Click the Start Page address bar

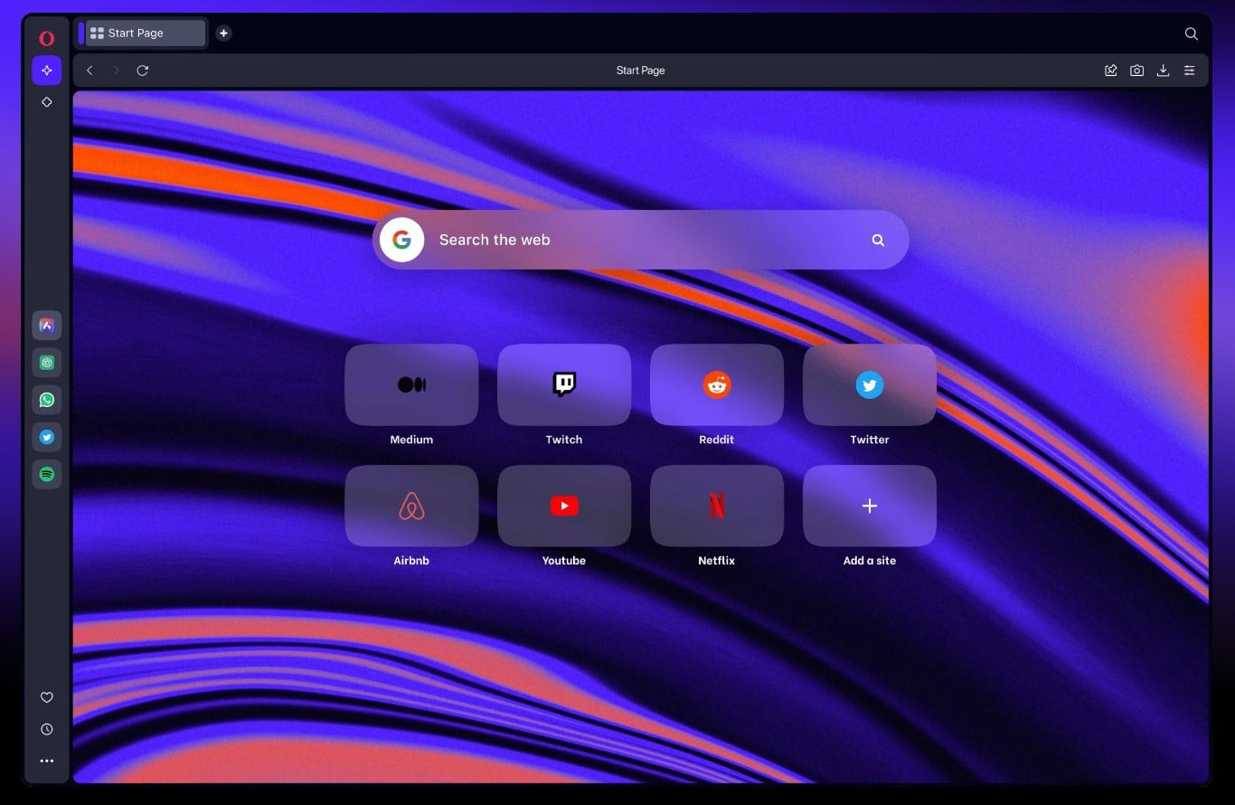coord(640,71)
